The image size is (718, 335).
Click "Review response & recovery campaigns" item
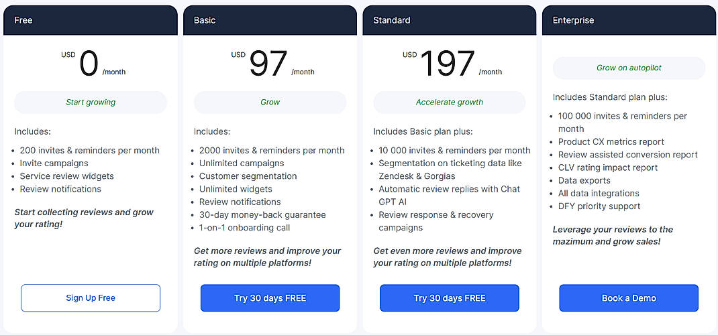pos(436,221)
